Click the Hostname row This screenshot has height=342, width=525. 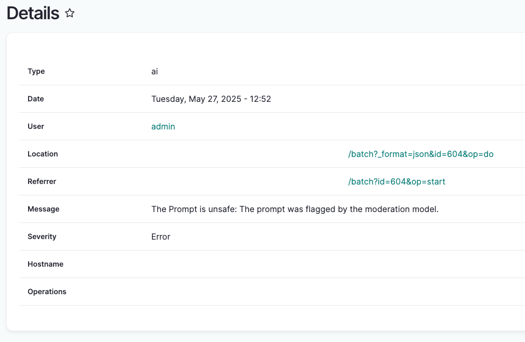[x=45, y=264]
